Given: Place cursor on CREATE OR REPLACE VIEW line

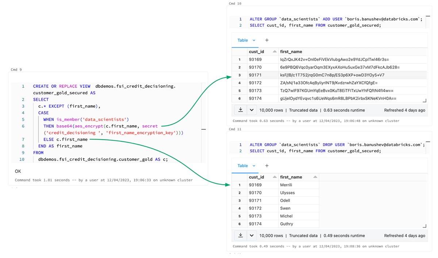Looking at the screenshot, I should pos(61,86).
